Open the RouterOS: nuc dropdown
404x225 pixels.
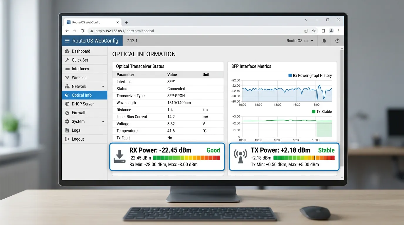pyautogui.click(x=300, y=41)
